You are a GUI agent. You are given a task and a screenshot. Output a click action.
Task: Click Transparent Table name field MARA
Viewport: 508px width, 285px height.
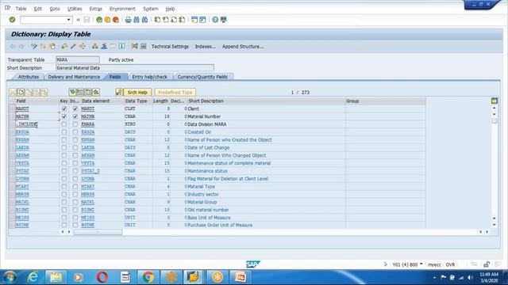pos(78,60)
